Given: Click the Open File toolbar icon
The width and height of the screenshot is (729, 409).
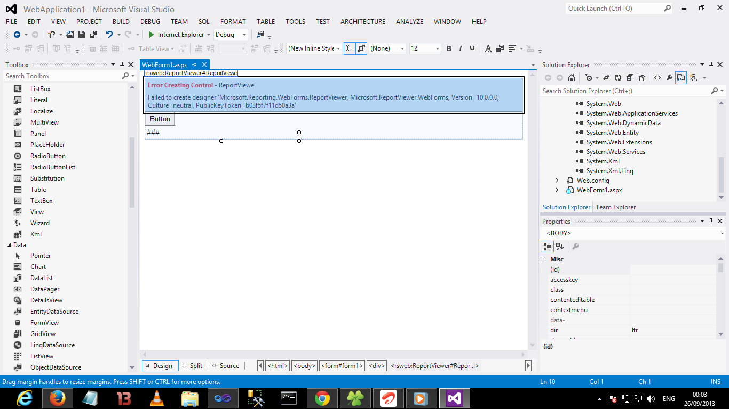Looking at the screenshot, I should pos(70,35).
